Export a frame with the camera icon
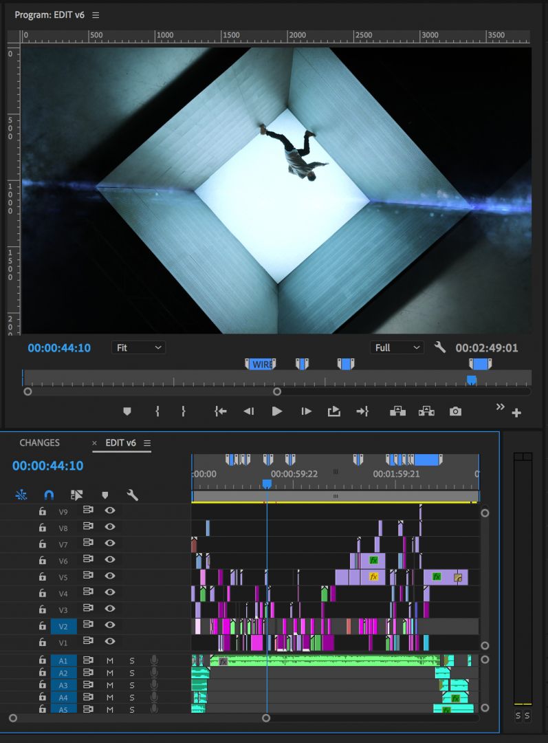Screen dimensions: 548x743 tap(455, 411)
